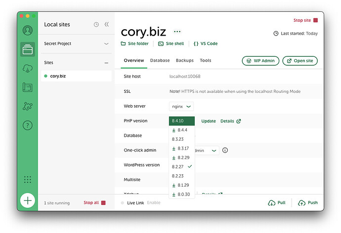Click the cory.biz site title
The image size is (341, 233).
coord(143,32)
